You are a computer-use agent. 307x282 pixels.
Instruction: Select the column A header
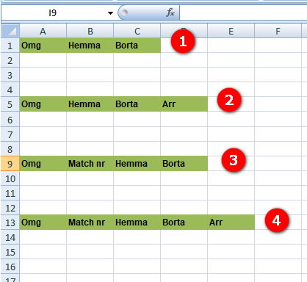[x=43, y=31]
